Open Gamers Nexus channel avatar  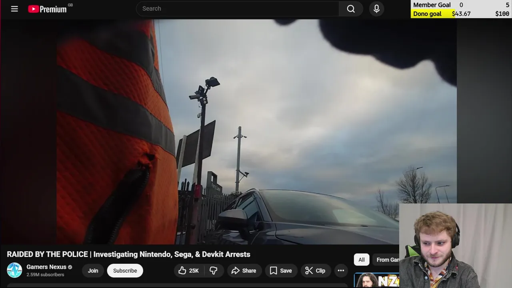pos(14,270)
